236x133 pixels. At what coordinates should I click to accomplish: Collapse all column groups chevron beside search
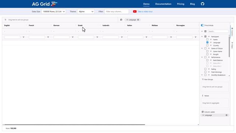[202, 31]
